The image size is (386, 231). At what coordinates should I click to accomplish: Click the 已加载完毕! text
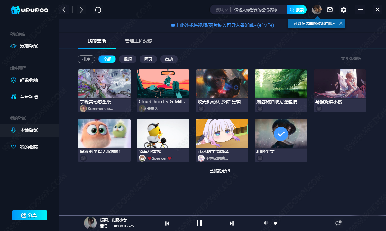click(x=220, y=171)
